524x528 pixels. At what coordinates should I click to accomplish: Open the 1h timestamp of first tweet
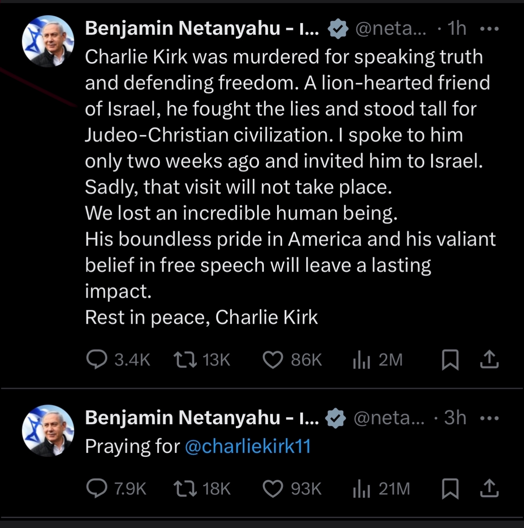(457, 29)
